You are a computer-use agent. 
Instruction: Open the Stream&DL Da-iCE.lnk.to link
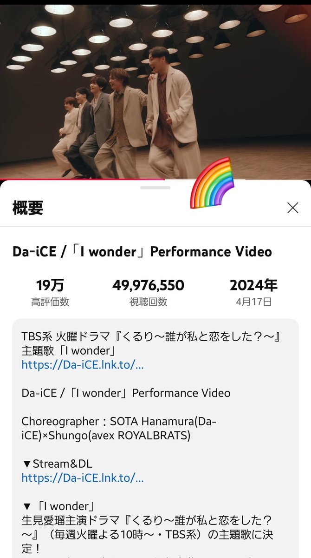[x=82, y=478]
